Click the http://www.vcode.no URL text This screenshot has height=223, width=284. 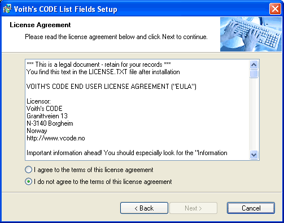tap(56, 138)
